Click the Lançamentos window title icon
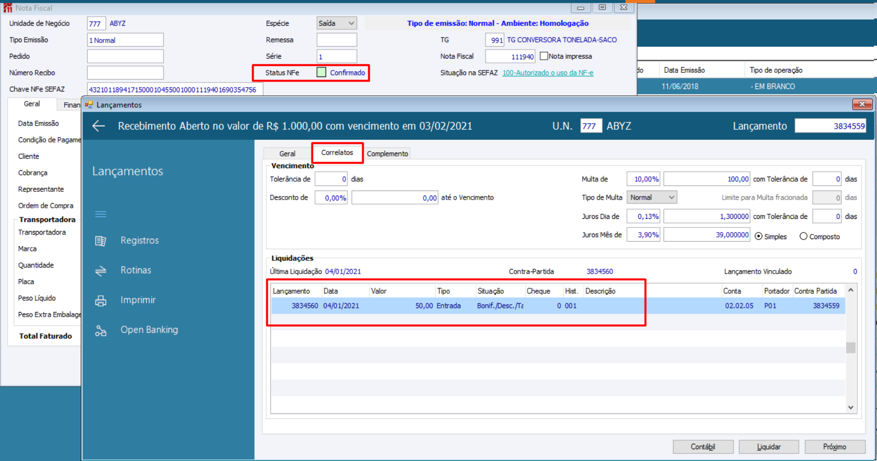 tap(89, 105)
